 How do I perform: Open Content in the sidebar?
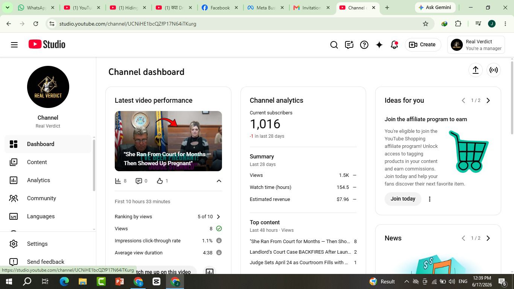[x=48, y=162]
